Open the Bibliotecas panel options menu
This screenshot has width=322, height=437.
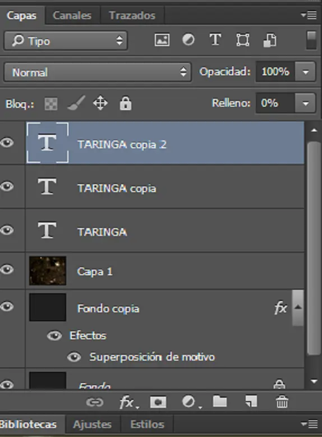[x=309, y=424]
